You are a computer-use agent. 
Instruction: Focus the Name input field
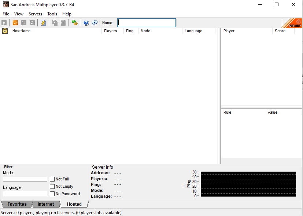click(147, 23)
